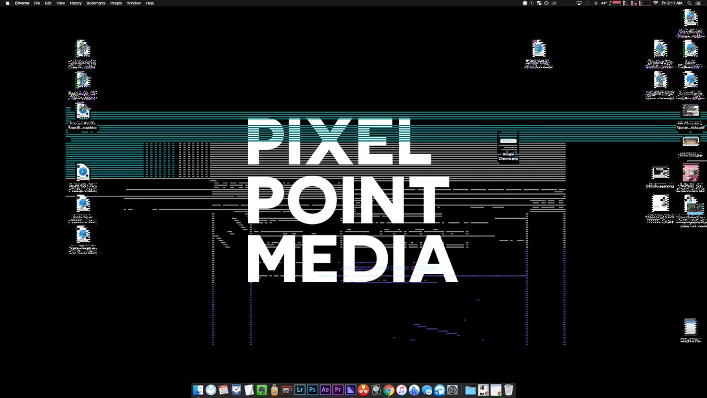Click the AirPlay icon in menu bar
Screen dimensions: 707x398
[x=579, y=3]
